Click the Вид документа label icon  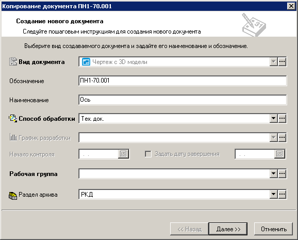13,61
